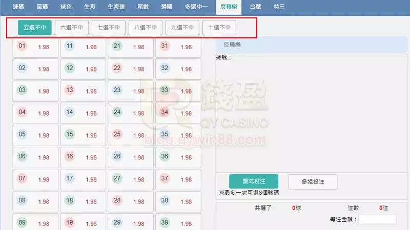Viewport: 410px width, 230px height.
Task: Select blue ball number 31
Action: click(x=165, y=47)
